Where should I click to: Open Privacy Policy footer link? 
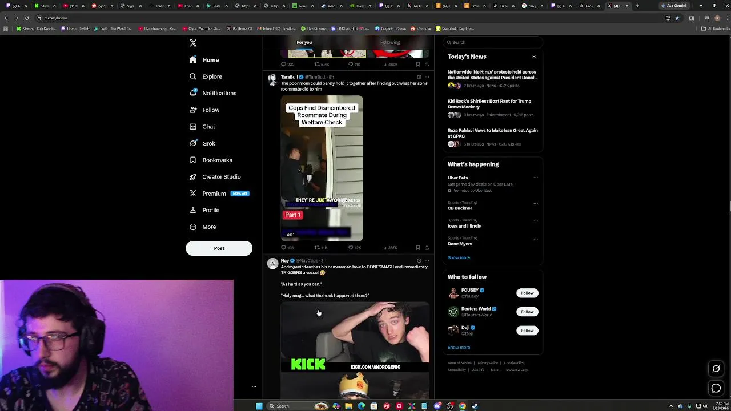488,363
